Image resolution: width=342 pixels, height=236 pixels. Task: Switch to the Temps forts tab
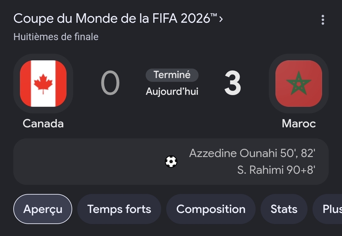point(119,209)
